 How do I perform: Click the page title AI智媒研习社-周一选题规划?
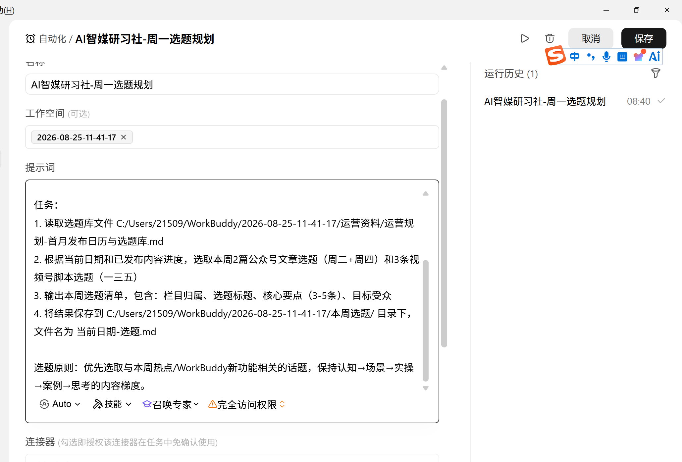click(145, 39)
